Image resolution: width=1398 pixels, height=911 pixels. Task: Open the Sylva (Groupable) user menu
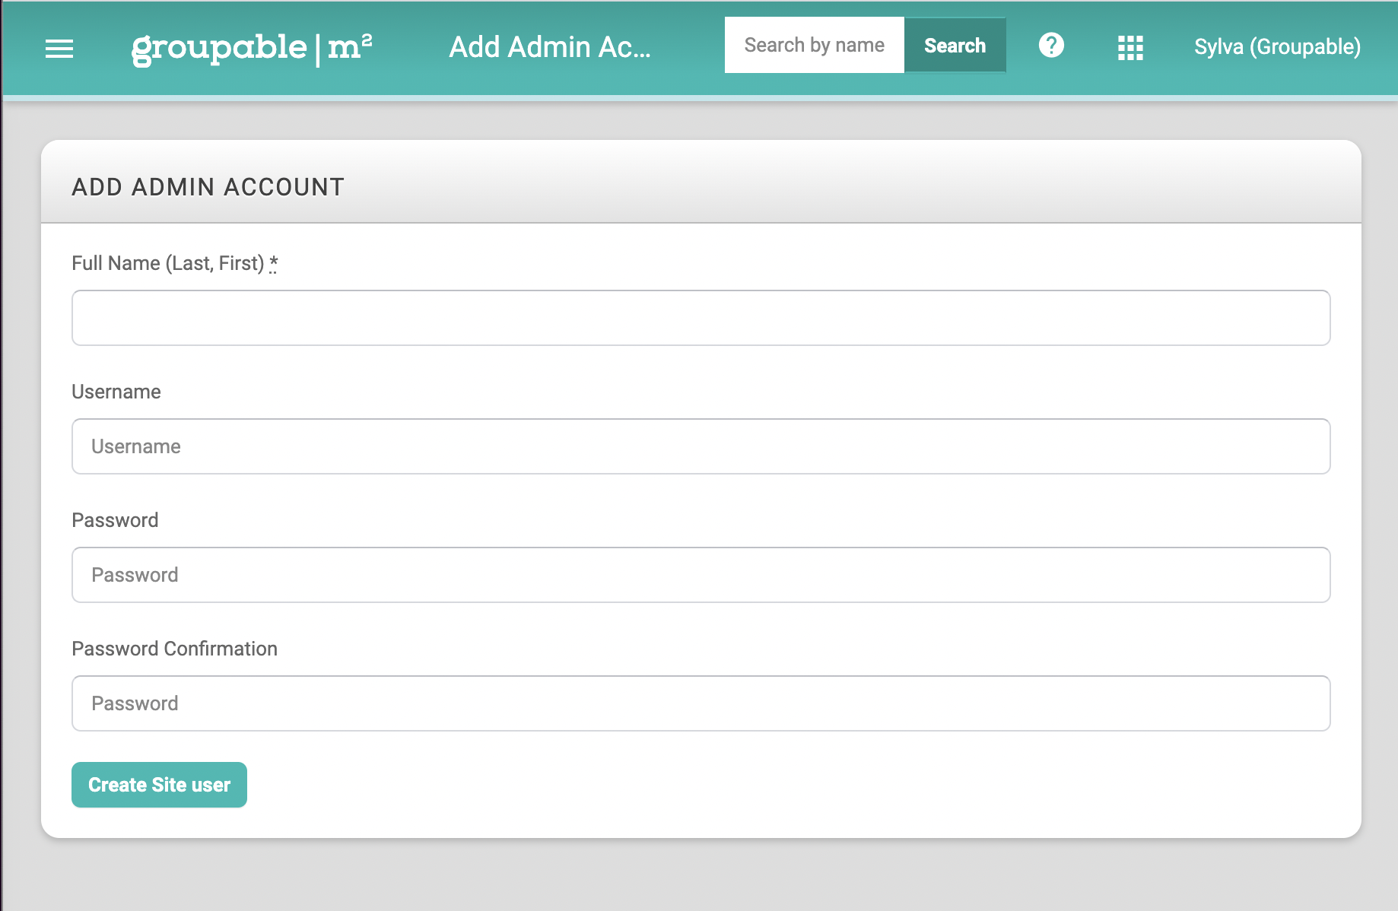[x=1277, y=47]
